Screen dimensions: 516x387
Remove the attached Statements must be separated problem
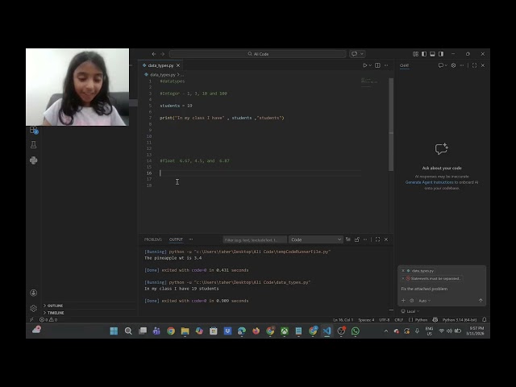(x=403, y=278)
